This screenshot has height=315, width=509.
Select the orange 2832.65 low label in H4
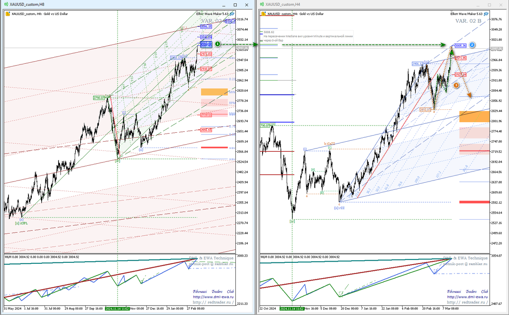425,109
